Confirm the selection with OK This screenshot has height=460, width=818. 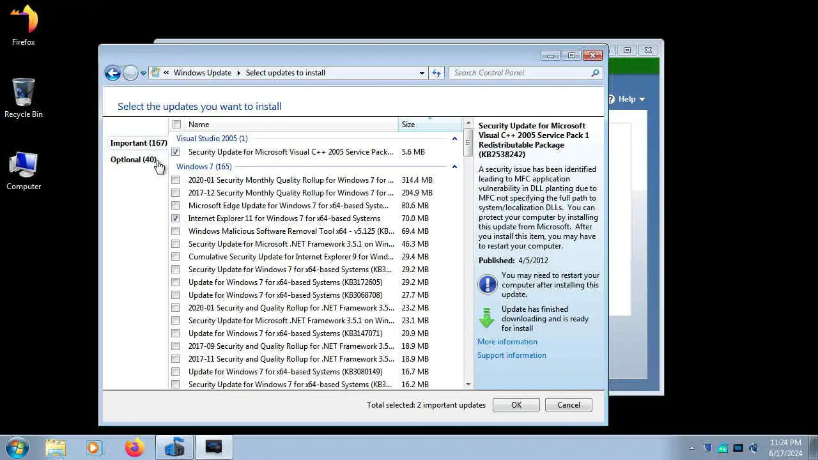[516, 405]
